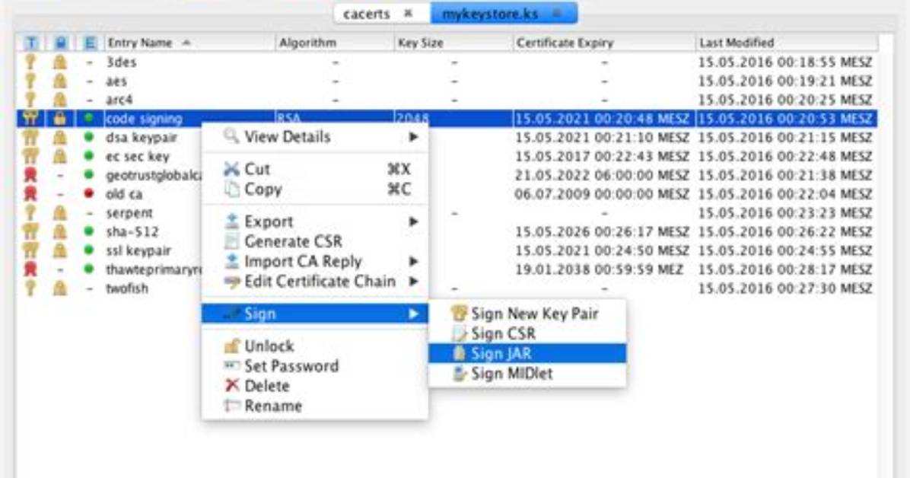Expand arrow next to Edit Certificate Chain
Viewport: 910px width, 478px height.
click(x=413, y=281)
